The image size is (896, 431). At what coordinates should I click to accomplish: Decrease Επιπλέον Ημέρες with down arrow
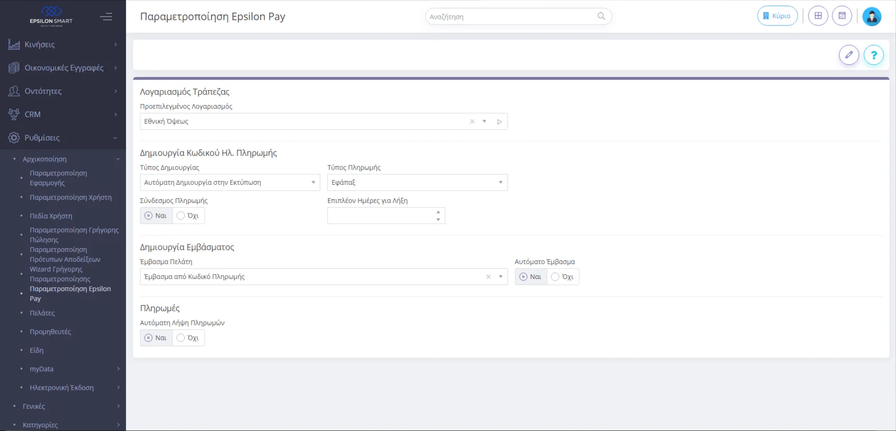click(x=439, y=220)
